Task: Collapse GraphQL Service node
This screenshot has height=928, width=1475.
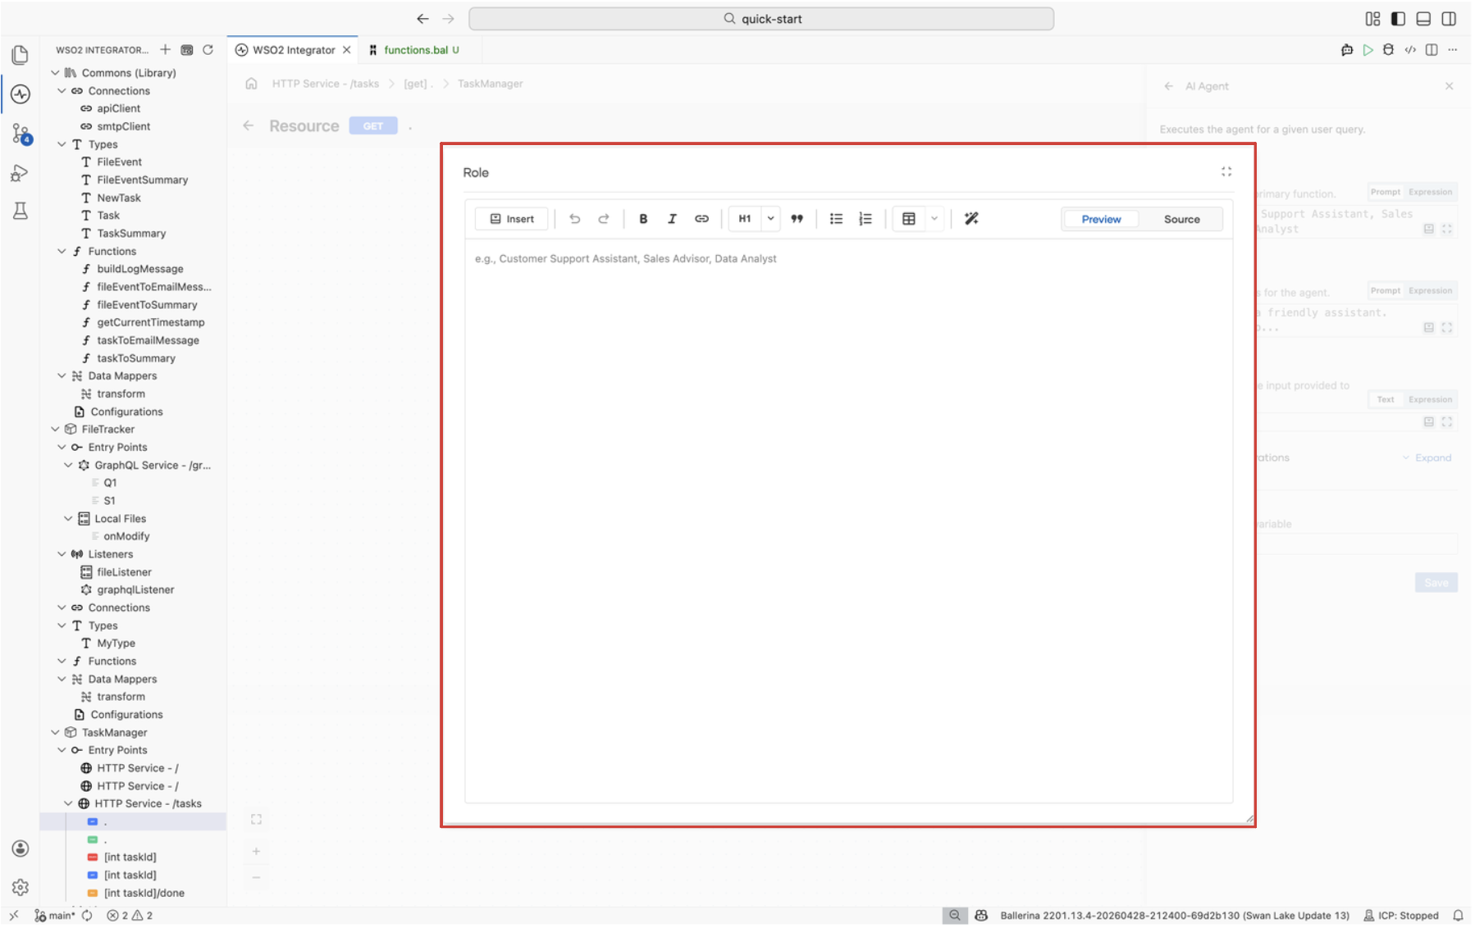Action: (x=68, y=466)
